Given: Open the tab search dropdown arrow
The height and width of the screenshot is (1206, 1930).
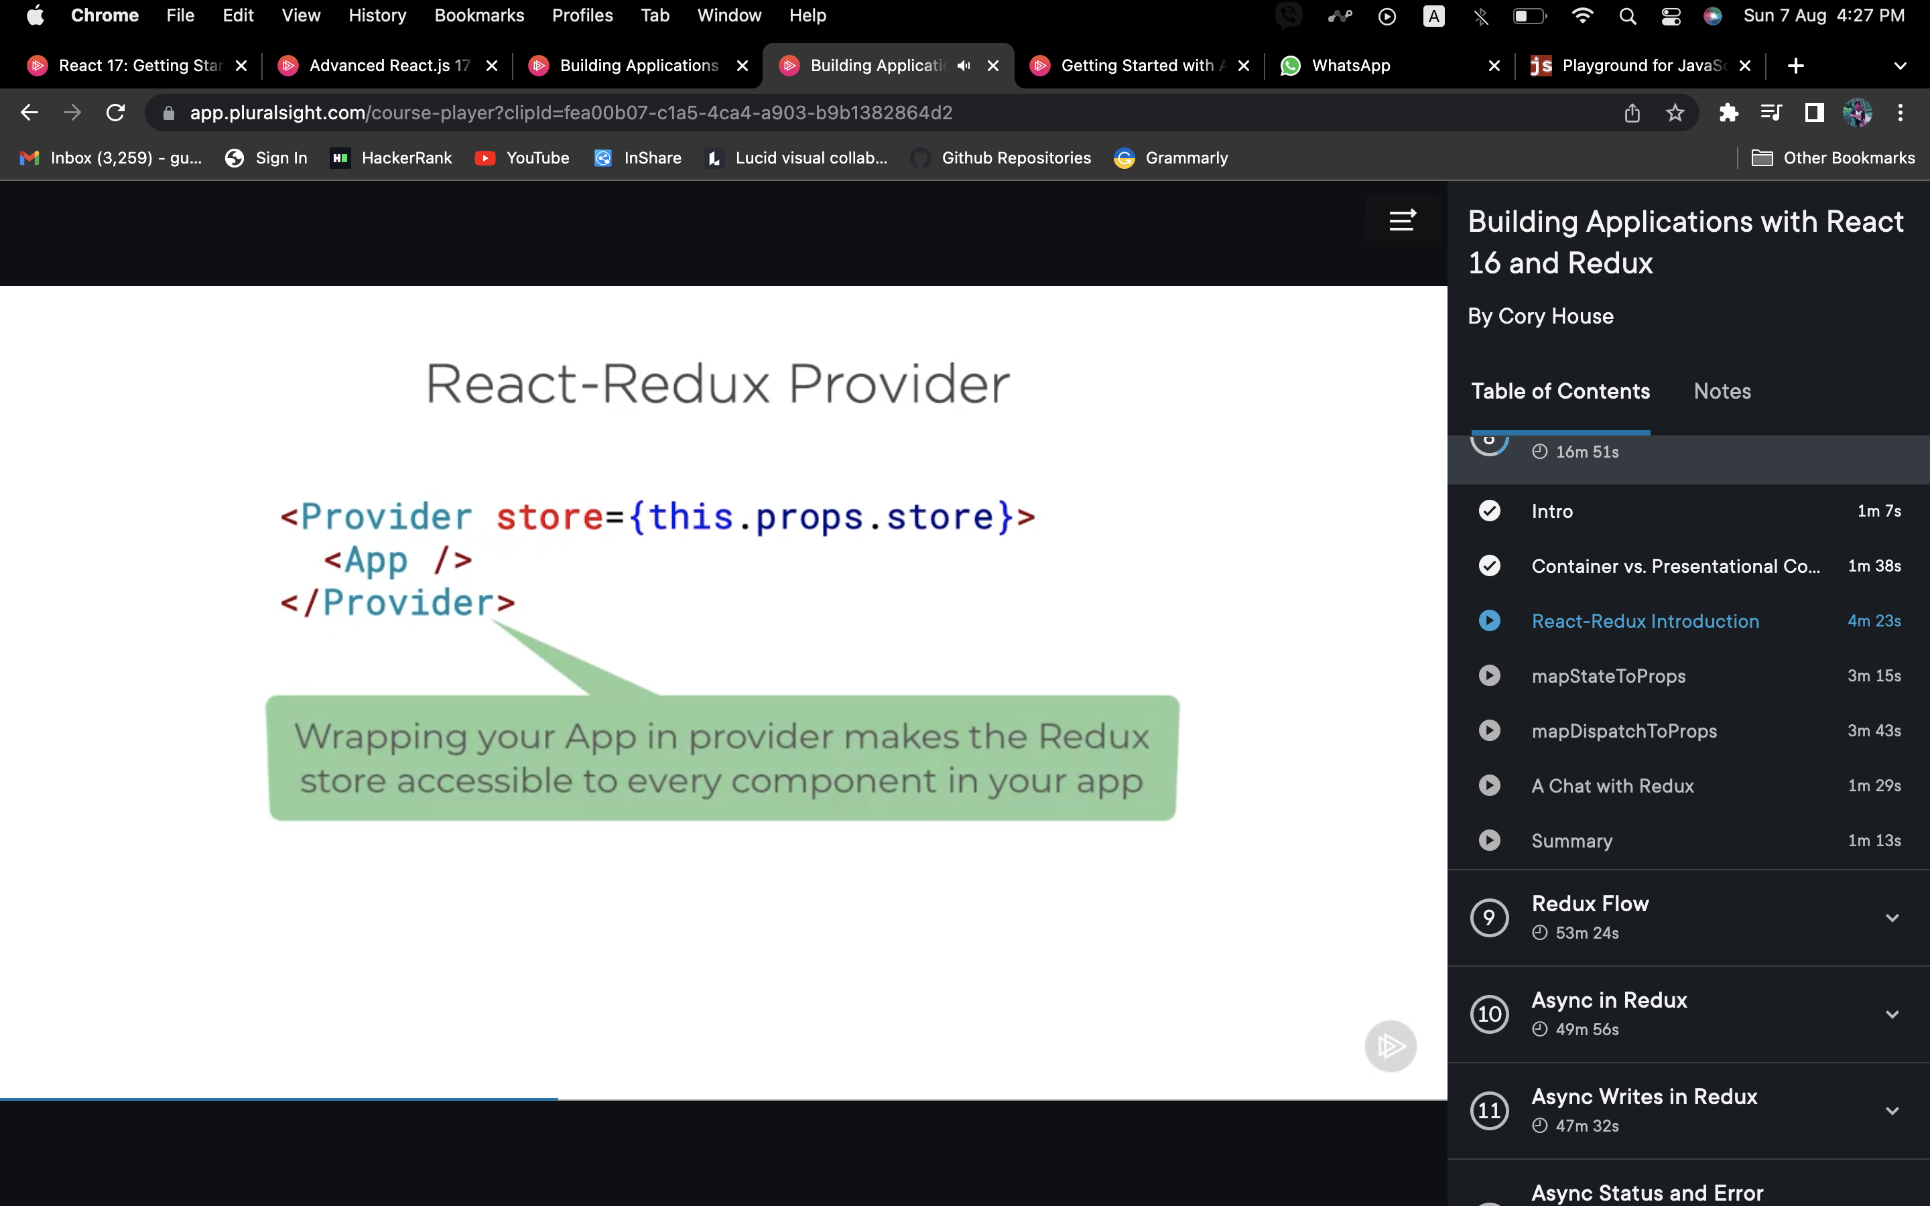Looking at the screenshot, I should [x=1901, y=66].
